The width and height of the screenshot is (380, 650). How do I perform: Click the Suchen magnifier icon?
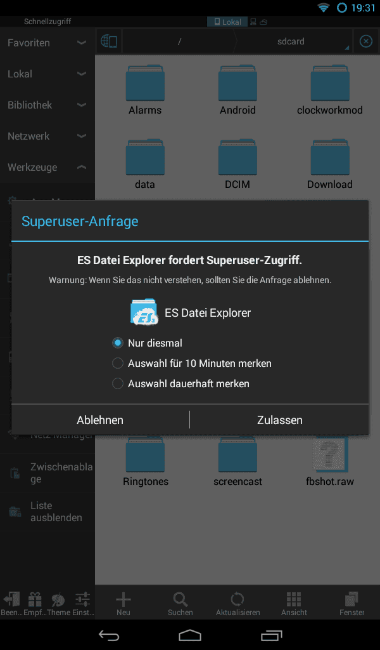coord(180,599)
